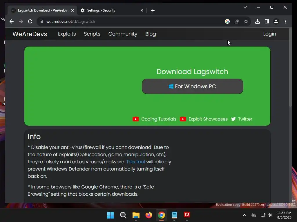Screen dimensions: 297x222
Task: Open the Chrome profile icon
Action: click(276, 21)
